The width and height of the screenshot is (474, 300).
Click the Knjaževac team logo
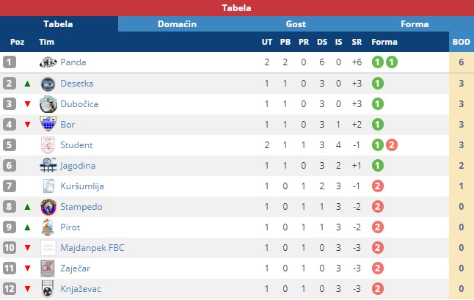coord(48,289)
